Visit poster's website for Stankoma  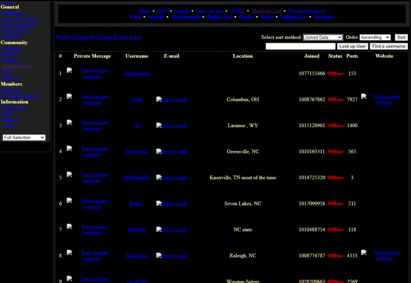(x=386, y=256)
